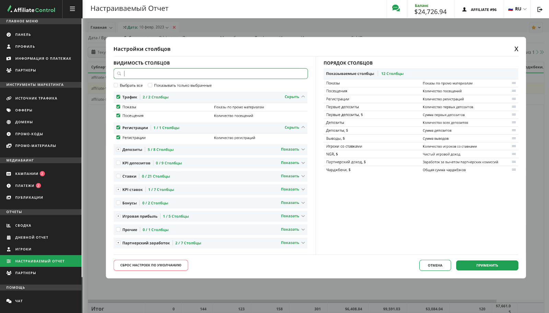Viewport: 549px width, 313px height.
Task: Click the Кампании sidebar icon
Action: coord(9,174)
